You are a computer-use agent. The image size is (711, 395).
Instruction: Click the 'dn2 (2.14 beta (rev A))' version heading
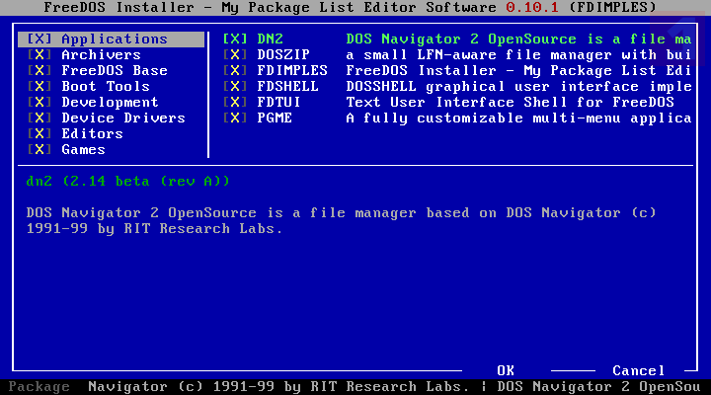[127, 182]
